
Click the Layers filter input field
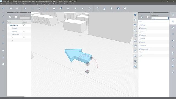[x=154, y=21]
